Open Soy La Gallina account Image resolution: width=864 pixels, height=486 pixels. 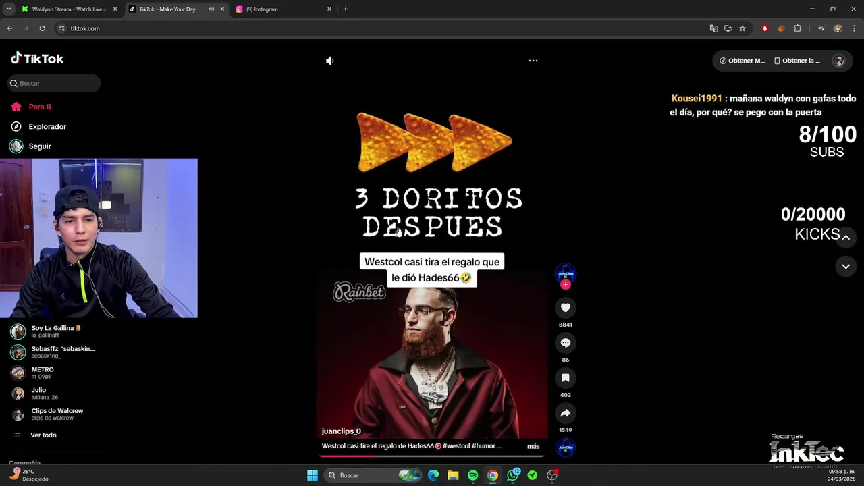click(54, 331)
